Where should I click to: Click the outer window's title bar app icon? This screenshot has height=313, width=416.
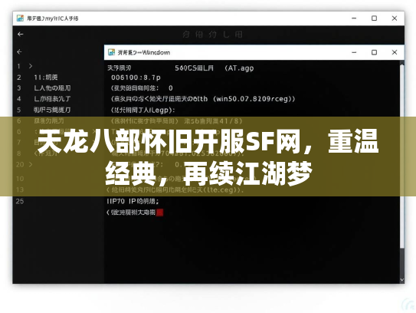(x=20, y=18)
